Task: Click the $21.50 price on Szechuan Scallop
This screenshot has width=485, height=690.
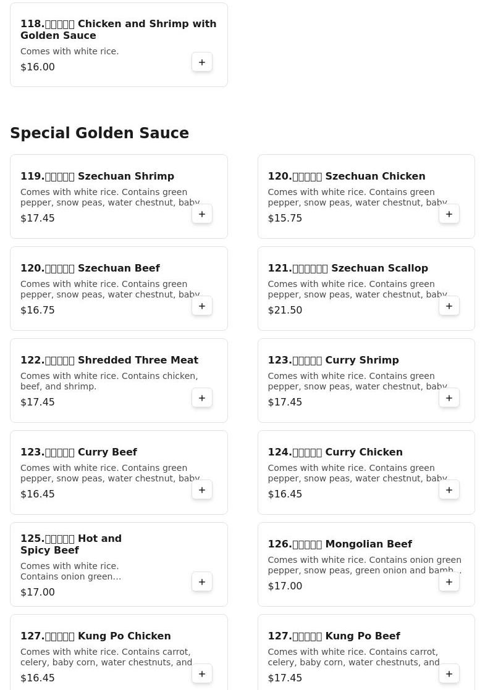Action: (285, 310)
